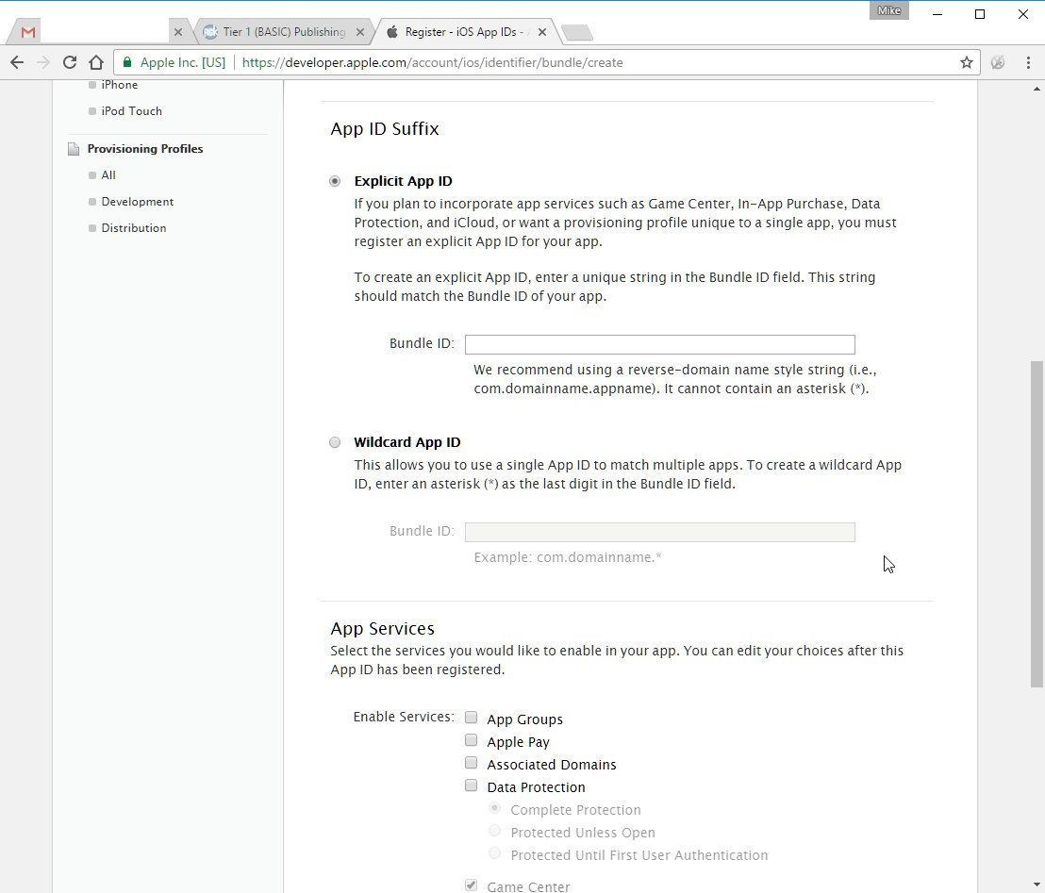Click the scrollbar down arrow
The image size is (1045, 893).
coord(1037,885)
